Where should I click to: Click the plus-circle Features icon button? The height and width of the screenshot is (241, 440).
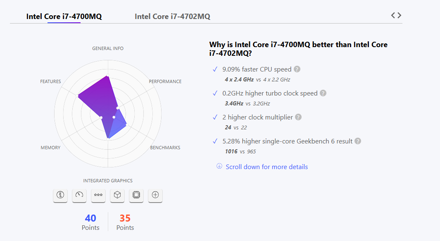tap(155, 195)
